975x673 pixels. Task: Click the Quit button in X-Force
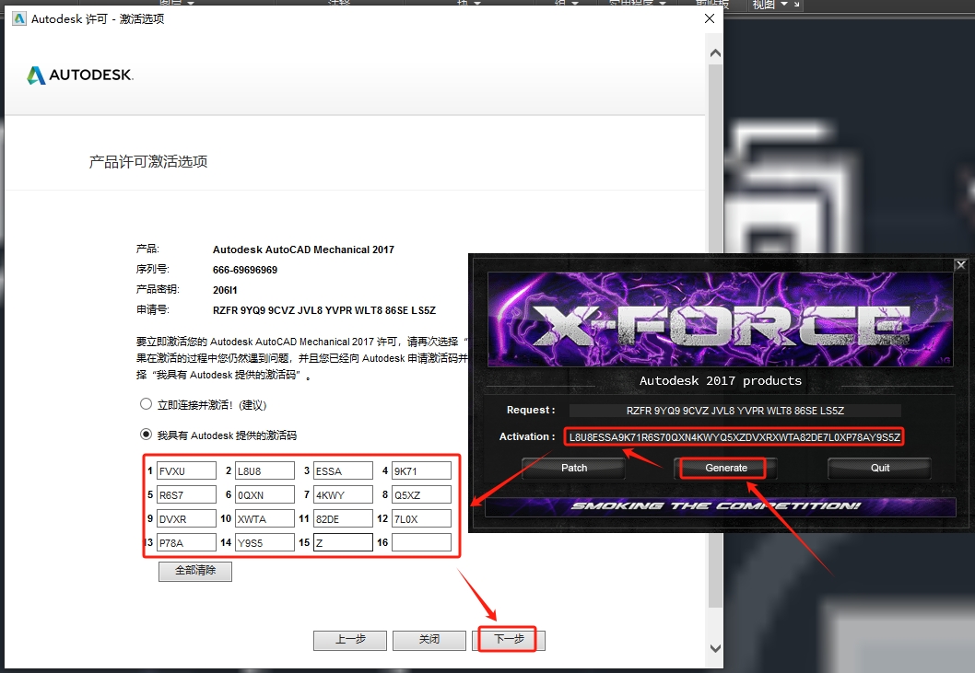tap(879, 468)
